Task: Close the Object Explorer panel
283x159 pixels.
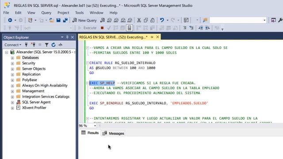Action: point(73,37)
